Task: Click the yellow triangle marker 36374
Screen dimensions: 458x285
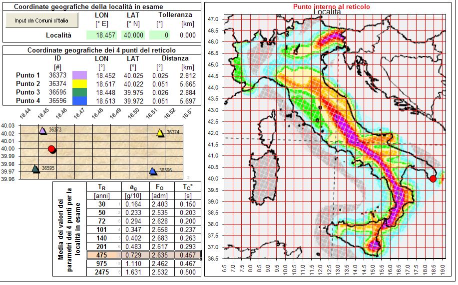Action: pyautogui.click(x=160, y=133)
